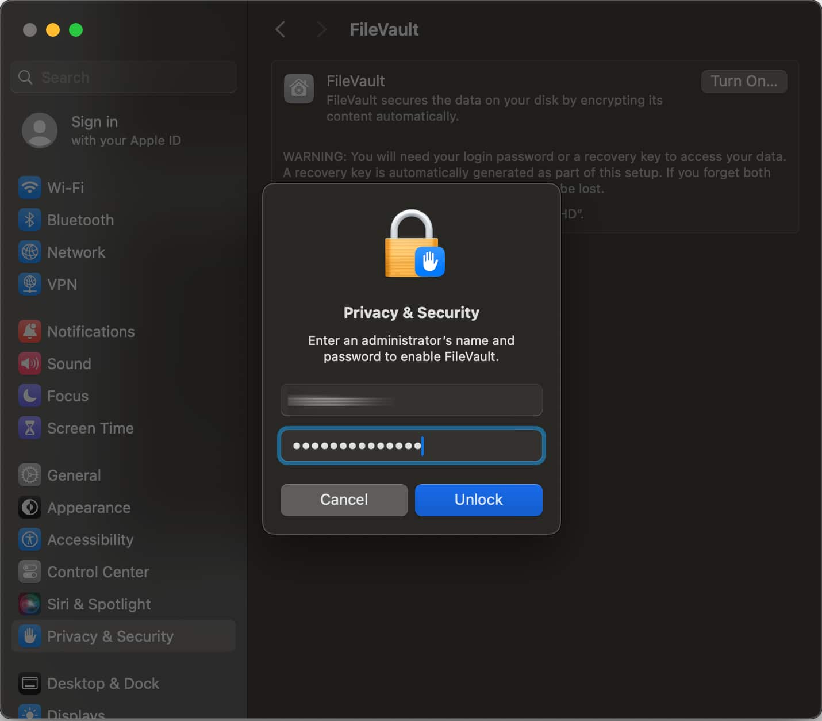This screenshot has height=721, width=822.
Task: Click Turn On... for FileVault
Action: 744,81
